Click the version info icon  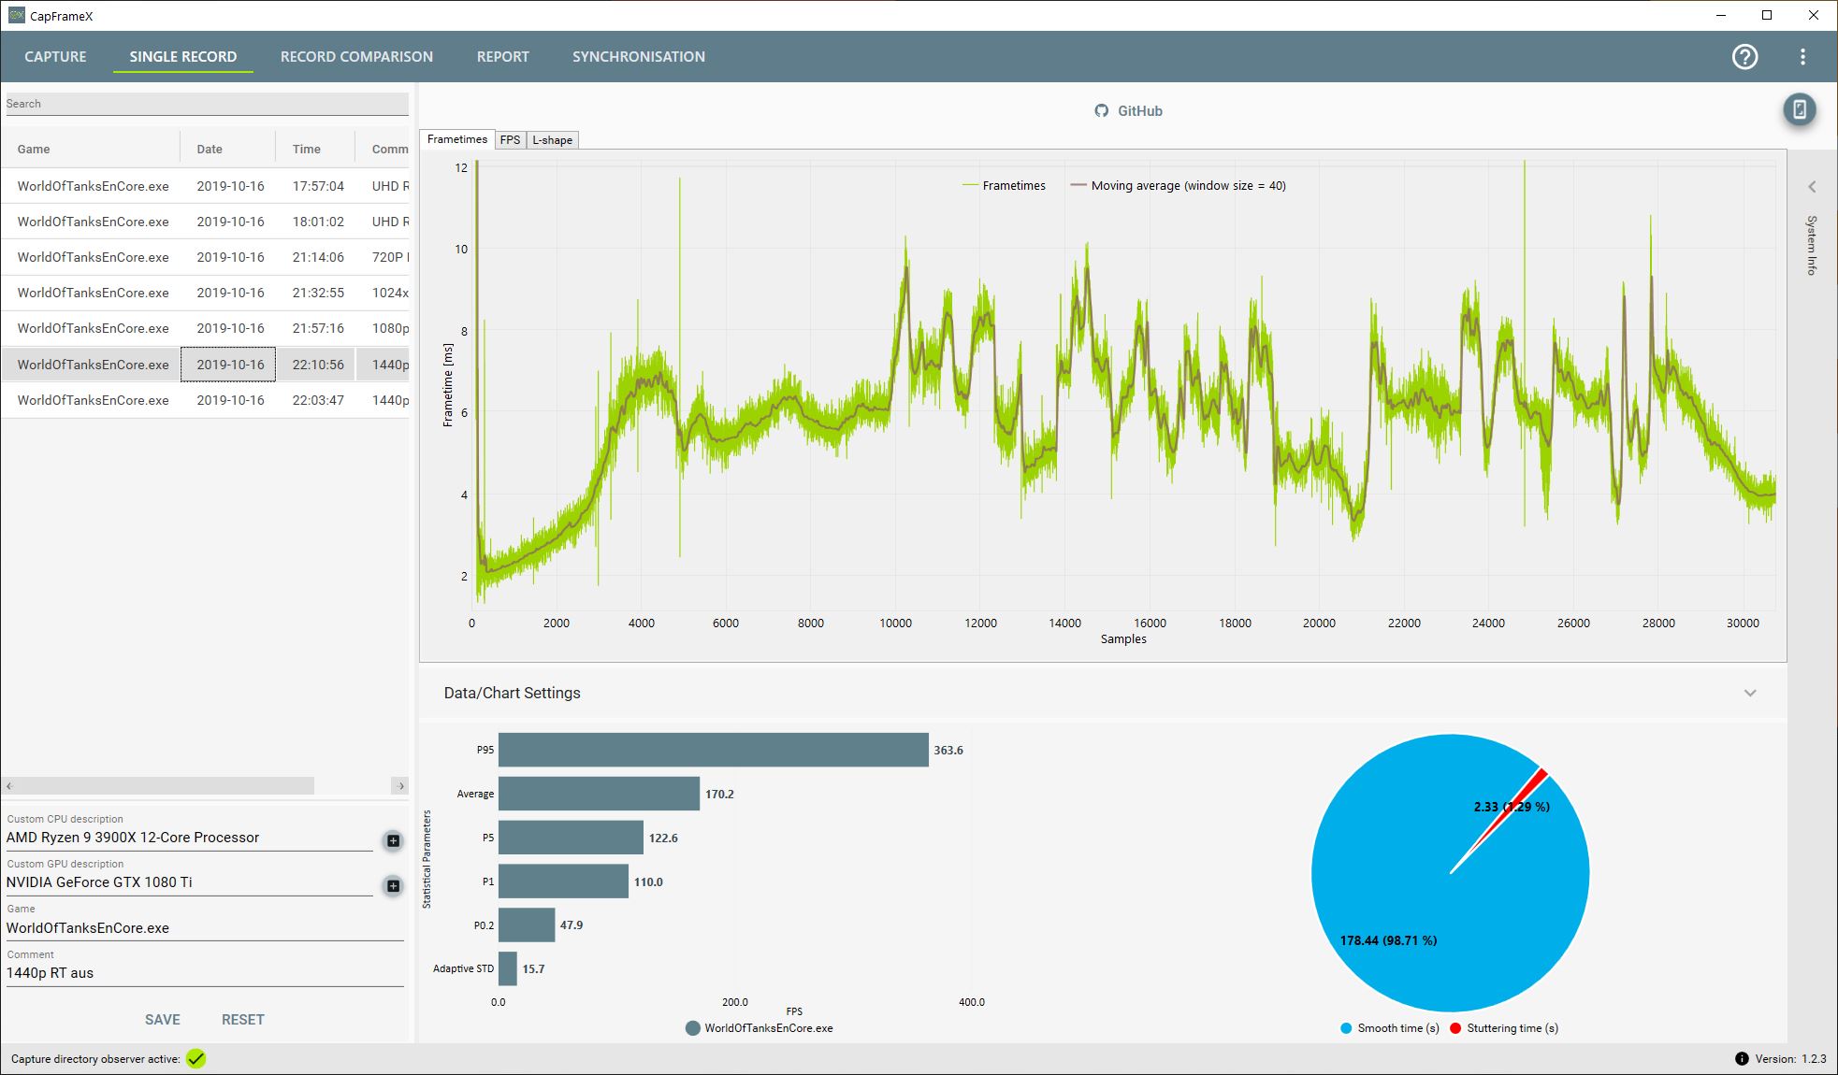click(x=1741, y=1058)
